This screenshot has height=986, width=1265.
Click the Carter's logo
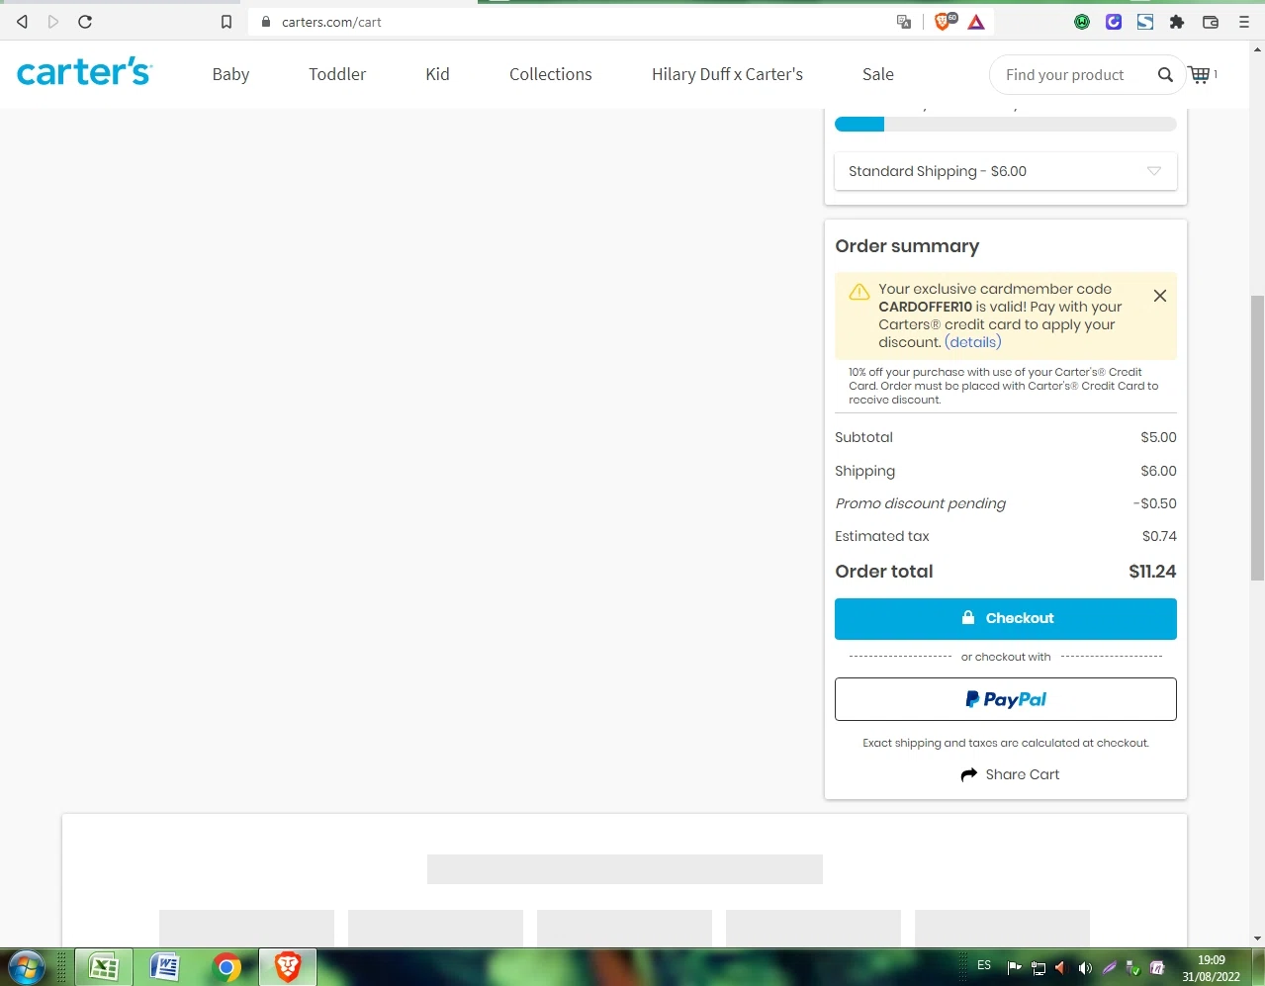[x=84, y=72]
